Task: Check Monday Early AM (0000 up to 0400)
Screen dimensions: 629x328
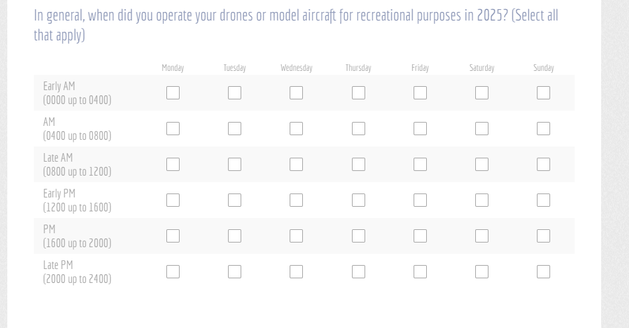Action: point(173,93)
